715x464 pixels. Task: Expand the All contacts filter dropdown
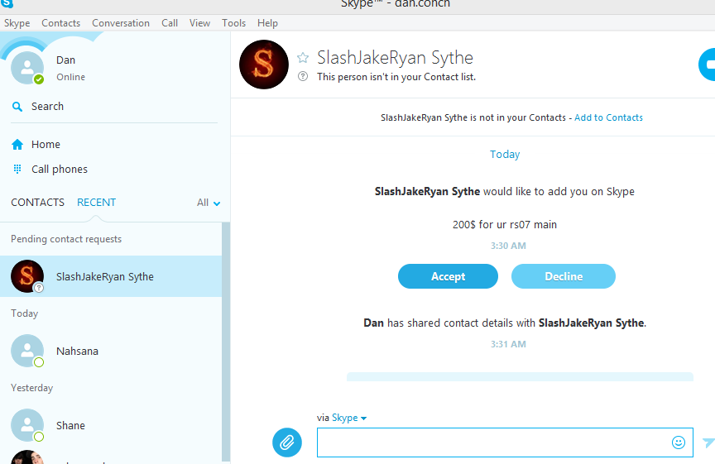(209, 203)
